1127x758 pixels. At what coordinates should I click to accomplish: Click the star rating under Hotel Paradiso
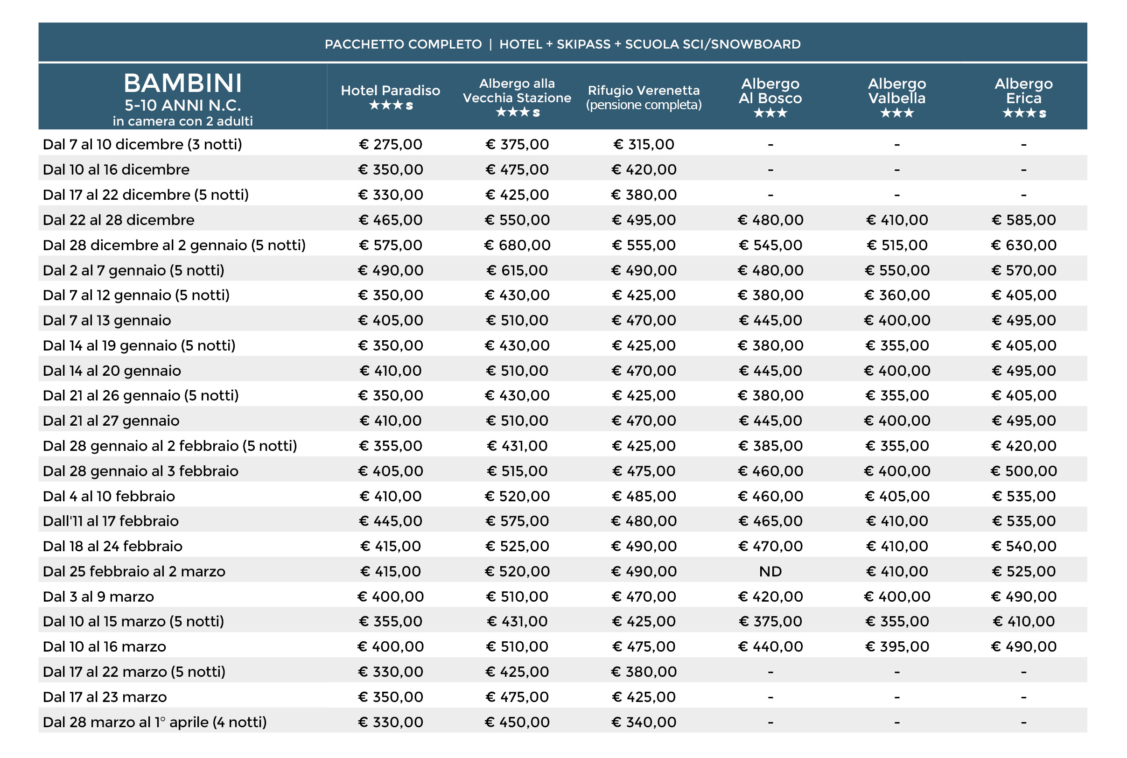tap(391, 105)
